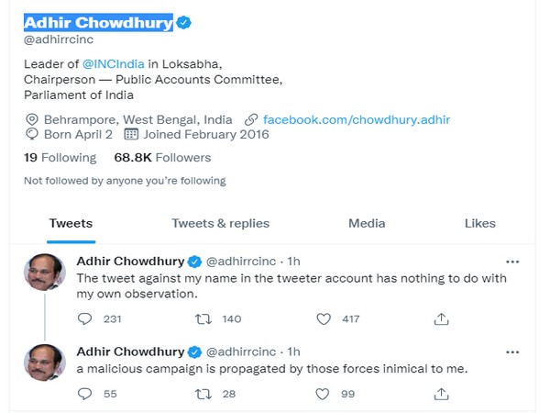The height and width of the screenshot is (413, 550).
Task: Visit the facebook.com/chowdhury.adhir link
Action: point(356,120)
